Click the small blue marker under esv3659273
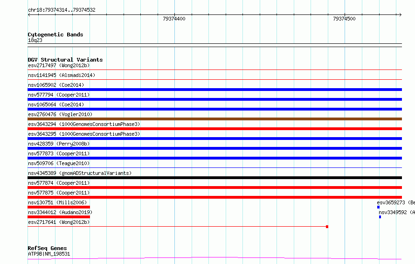 point(378,207)
